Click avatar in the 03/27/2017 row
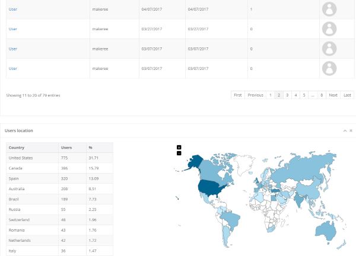The width and height of the screenshot is (356, 256). click(329, 29)
